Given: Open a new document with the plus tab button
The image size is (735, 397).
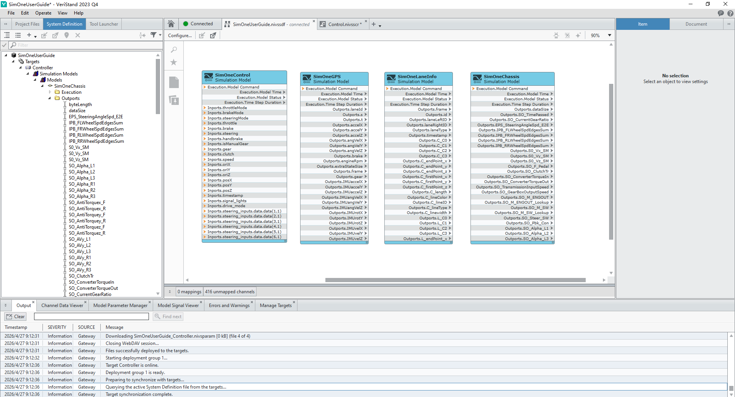Looking at the screenshot, I should point(374,24).
